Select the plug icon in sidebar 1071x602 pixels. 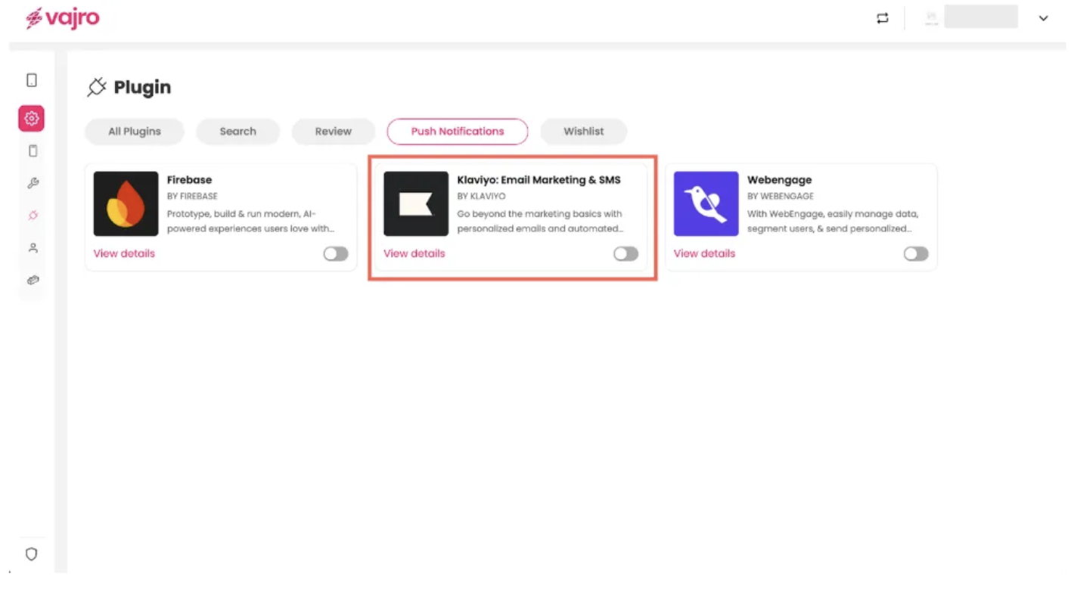coord(33,216)
